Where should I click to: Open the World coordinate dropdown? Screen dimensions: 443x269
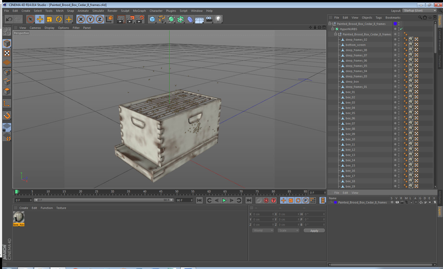tap(263, 230)
